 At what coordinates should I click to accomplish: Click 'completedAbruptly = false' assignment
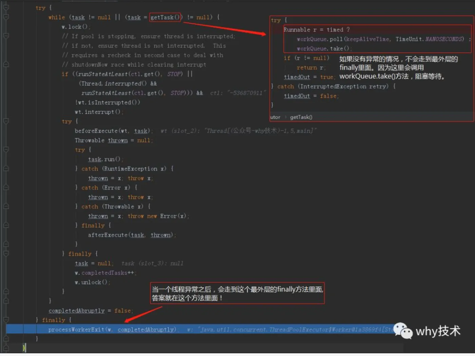point(91,311)
